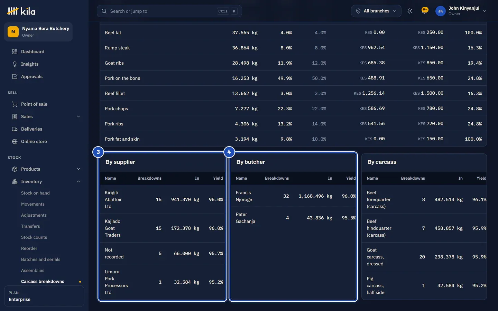This screenshot has height=311, width=498.
Task: Toggle the light/dark theme sun icon
Action: [x=410, y=11]
